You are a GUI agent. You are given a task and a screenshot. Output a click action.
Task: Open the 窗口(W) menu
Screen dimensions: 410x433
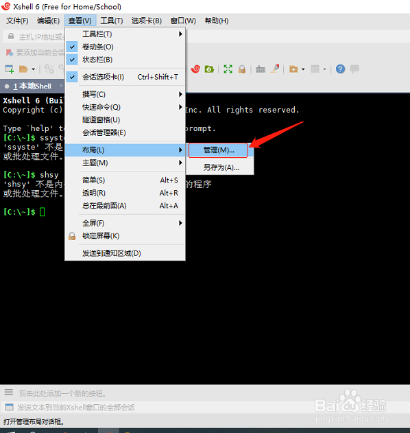click(183, 21)
